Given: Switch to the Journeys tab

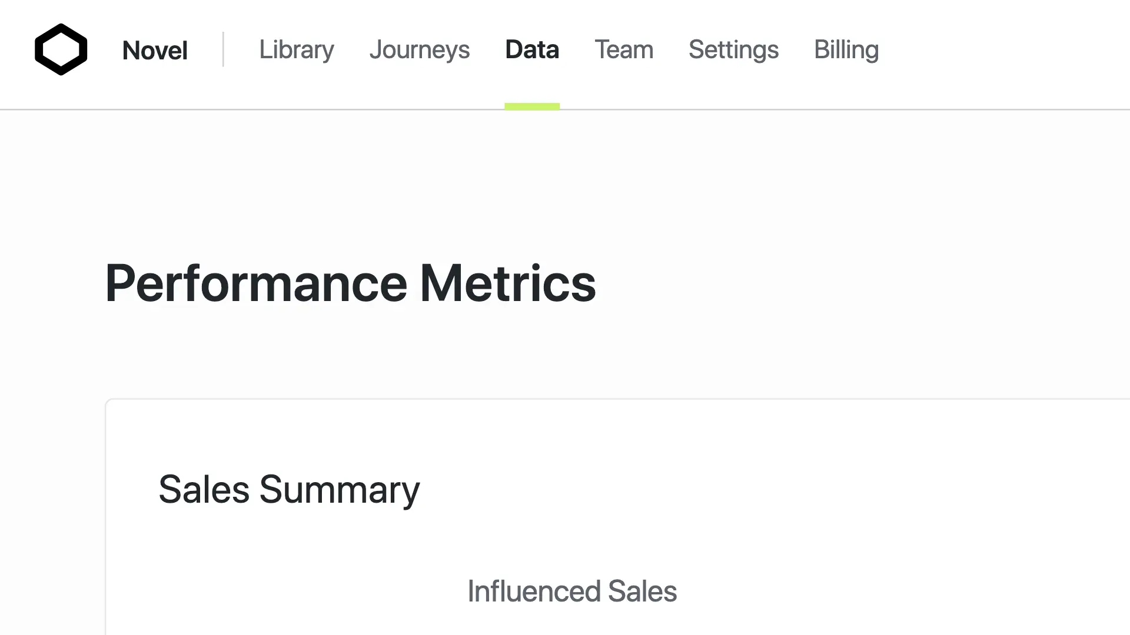Looking at the screenshot, I should [419, 49].
